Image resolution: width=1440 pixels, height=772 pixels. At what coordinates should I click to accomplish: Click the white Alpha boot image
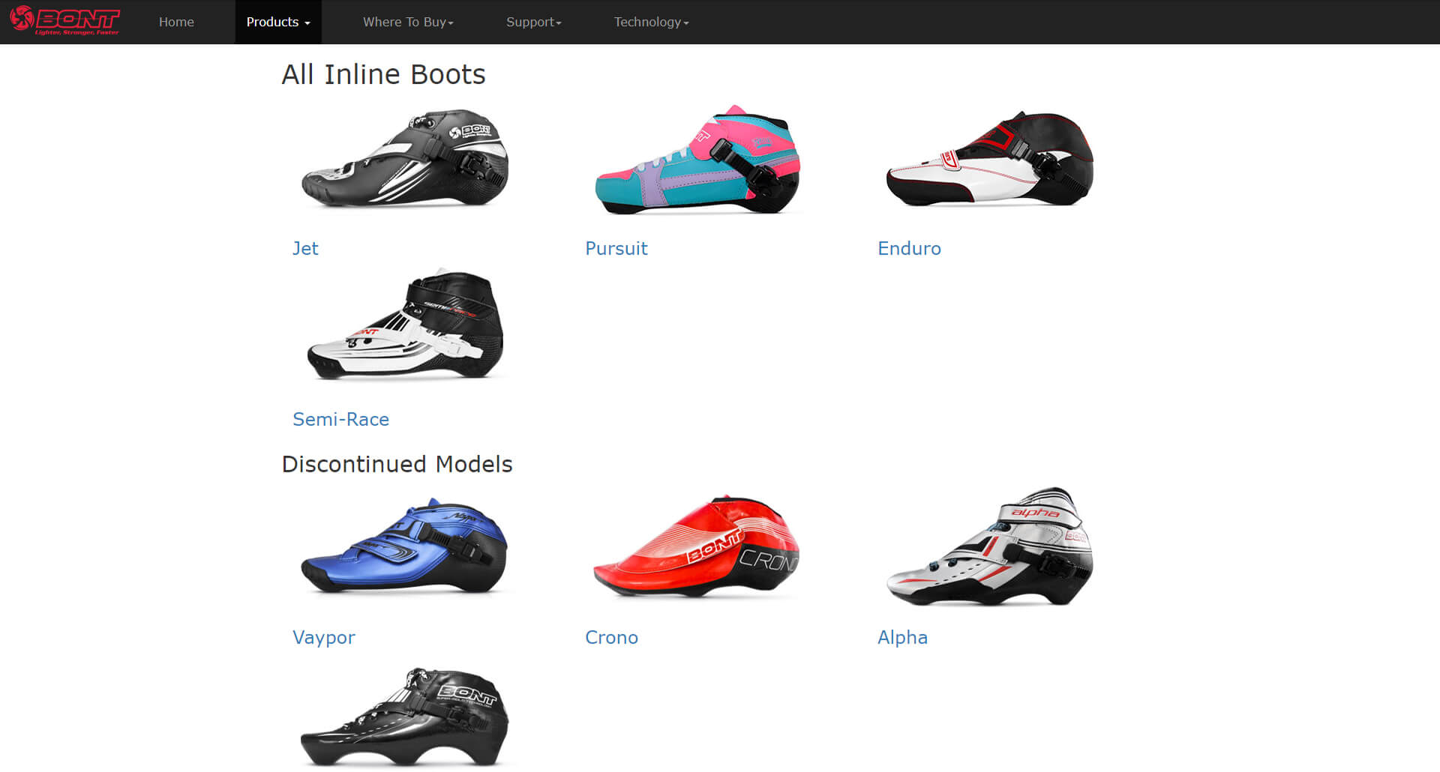point(990,547)
